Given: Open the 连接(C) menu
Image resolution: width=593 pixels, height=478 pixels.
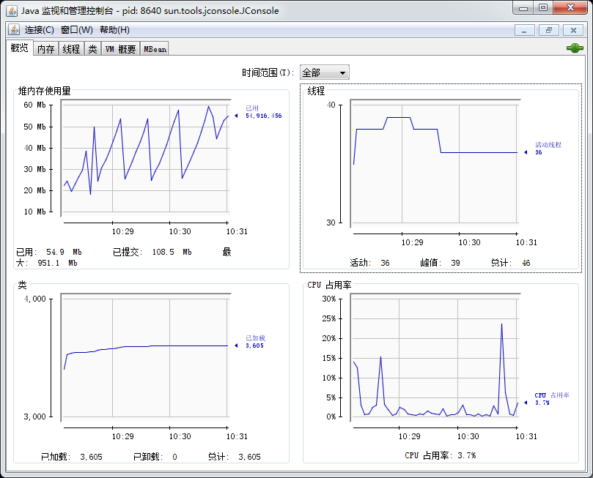Looking at the screenshot, I should click(40, 30).
